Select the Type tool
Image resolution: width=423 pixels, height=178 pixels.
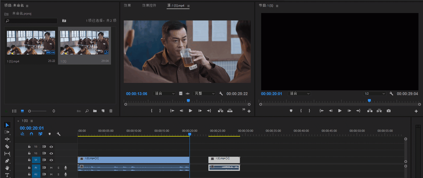click(x=7, y=175)
